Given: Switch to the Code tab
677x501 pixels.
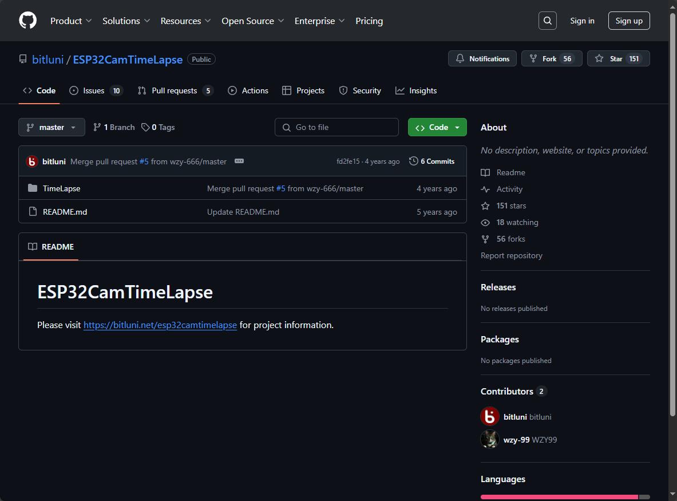Looking at the screenshot, I should 39,90.
